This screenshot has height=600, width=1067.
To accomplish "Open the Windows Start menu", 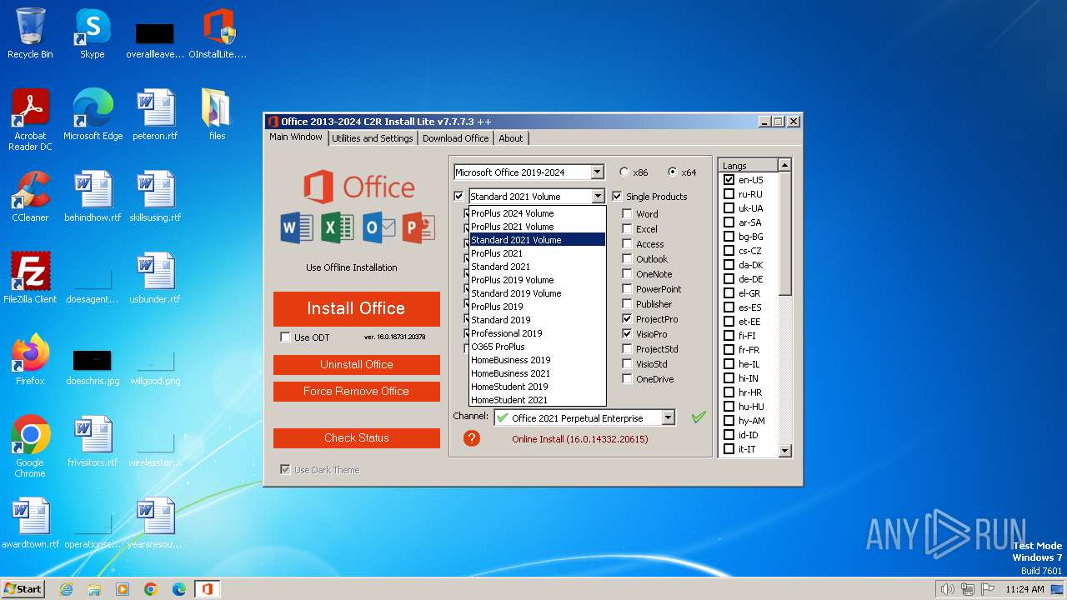I will click(23, 589).
